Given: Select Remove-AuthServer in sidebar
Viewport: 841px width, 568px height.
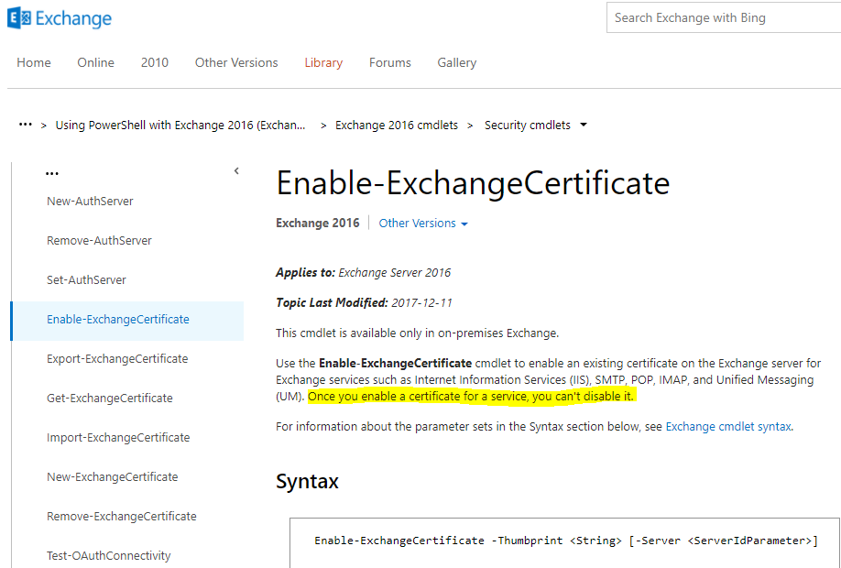Looking at the screenshot, I should coord(99,240).
